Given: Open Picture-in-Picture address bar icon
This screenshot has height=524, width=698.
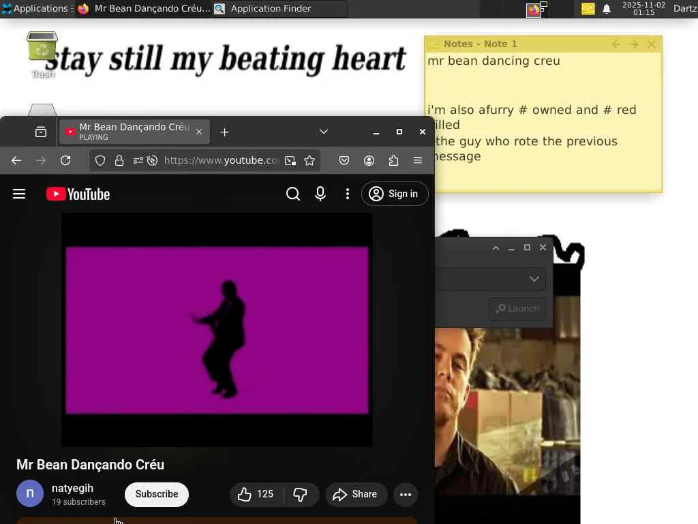Looking at the screenshot, I should pos(290,160).
